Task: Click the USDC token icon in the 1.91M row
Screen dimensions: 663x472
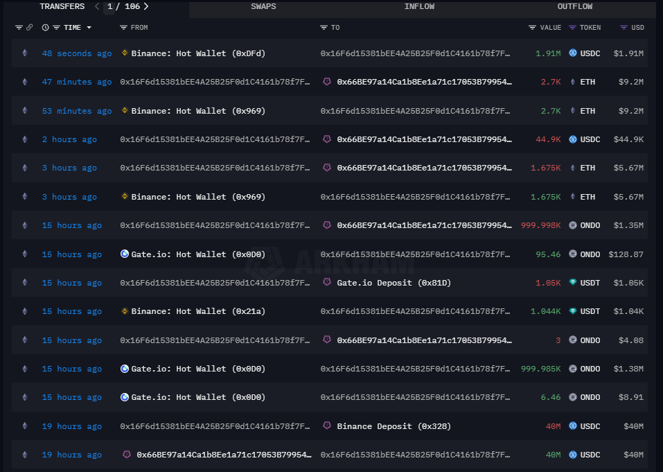Action: point(573,53)
